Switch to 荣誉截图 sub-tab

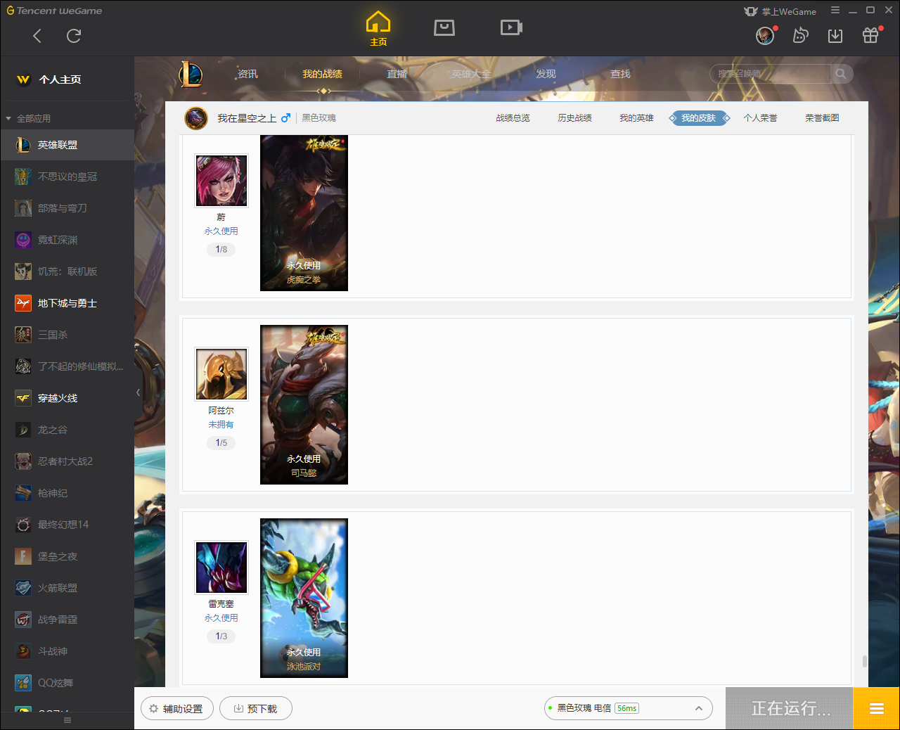(822, 118)
